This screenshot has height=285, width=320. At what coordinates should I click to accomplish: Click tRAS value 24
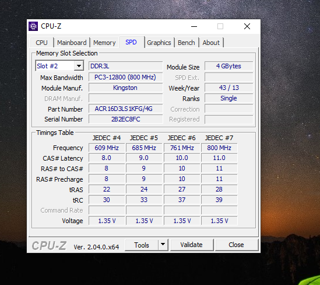pos(144,189)
